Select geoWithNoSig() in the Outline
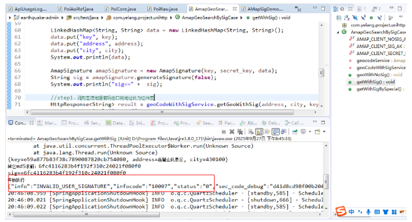 coord(379,75)
